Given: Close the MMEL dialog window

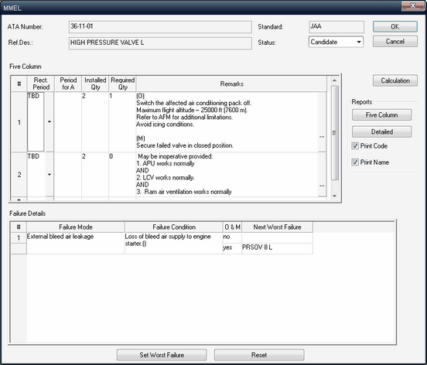Looking at the screenshot, I should click(412, 5).
